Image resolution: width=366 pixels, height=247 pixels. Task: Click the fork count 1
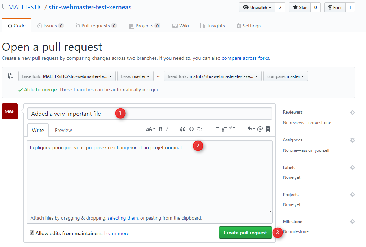click(350, 7)
